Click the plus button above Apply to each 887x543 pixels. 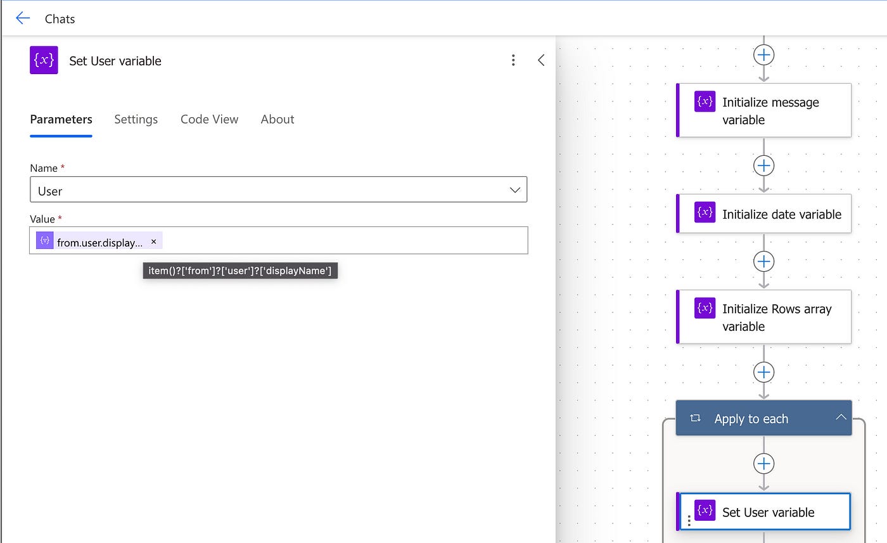coord(764,372)
